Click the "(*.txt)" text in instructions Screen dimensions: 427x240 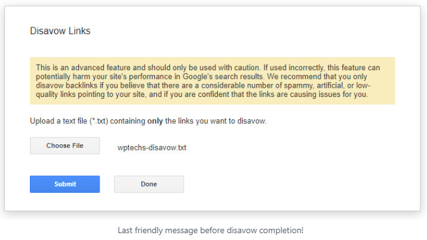pos(99,121)
